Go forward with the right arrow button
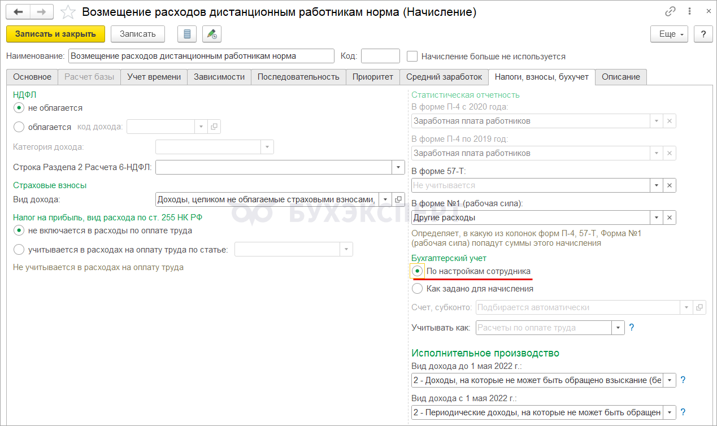 coord(42,12)
